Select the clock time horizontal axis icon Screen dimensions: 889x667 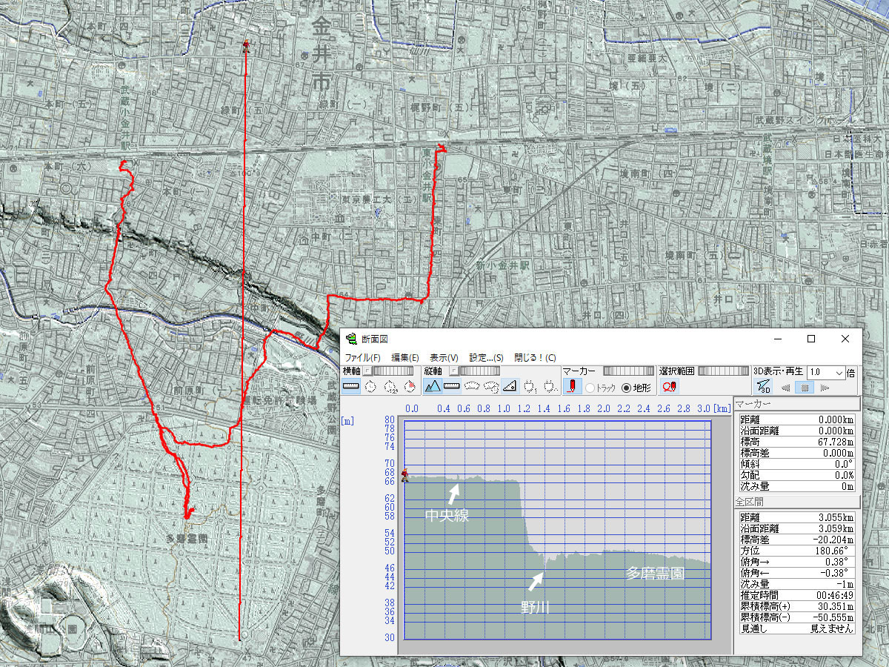click(370, 386)
